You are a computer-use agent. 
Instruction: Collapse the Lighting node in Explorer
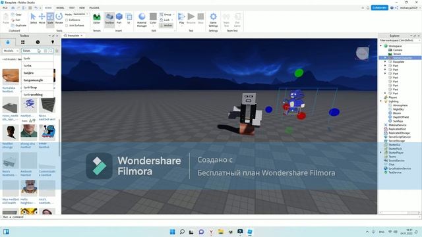(381, 101)
